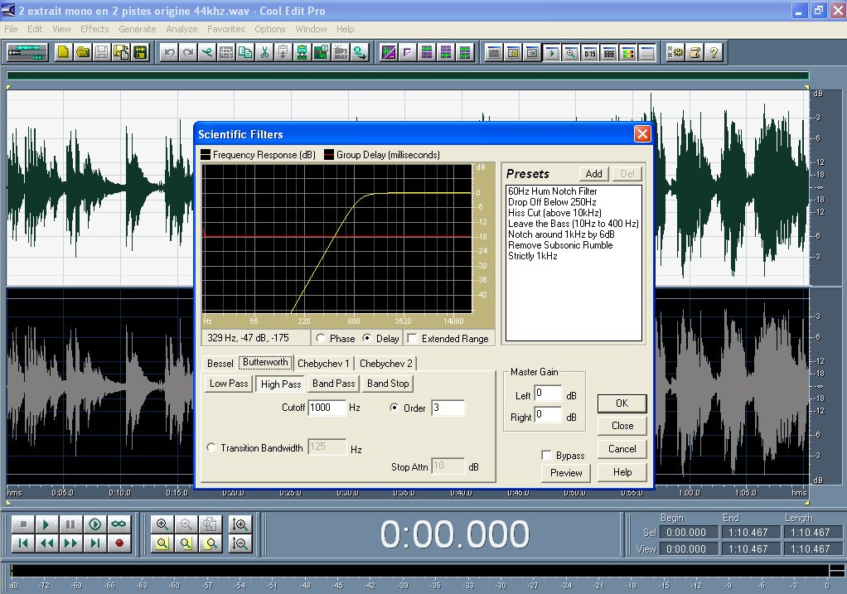
Task: Click the Low Pass filter button
Action: point(229,384)
